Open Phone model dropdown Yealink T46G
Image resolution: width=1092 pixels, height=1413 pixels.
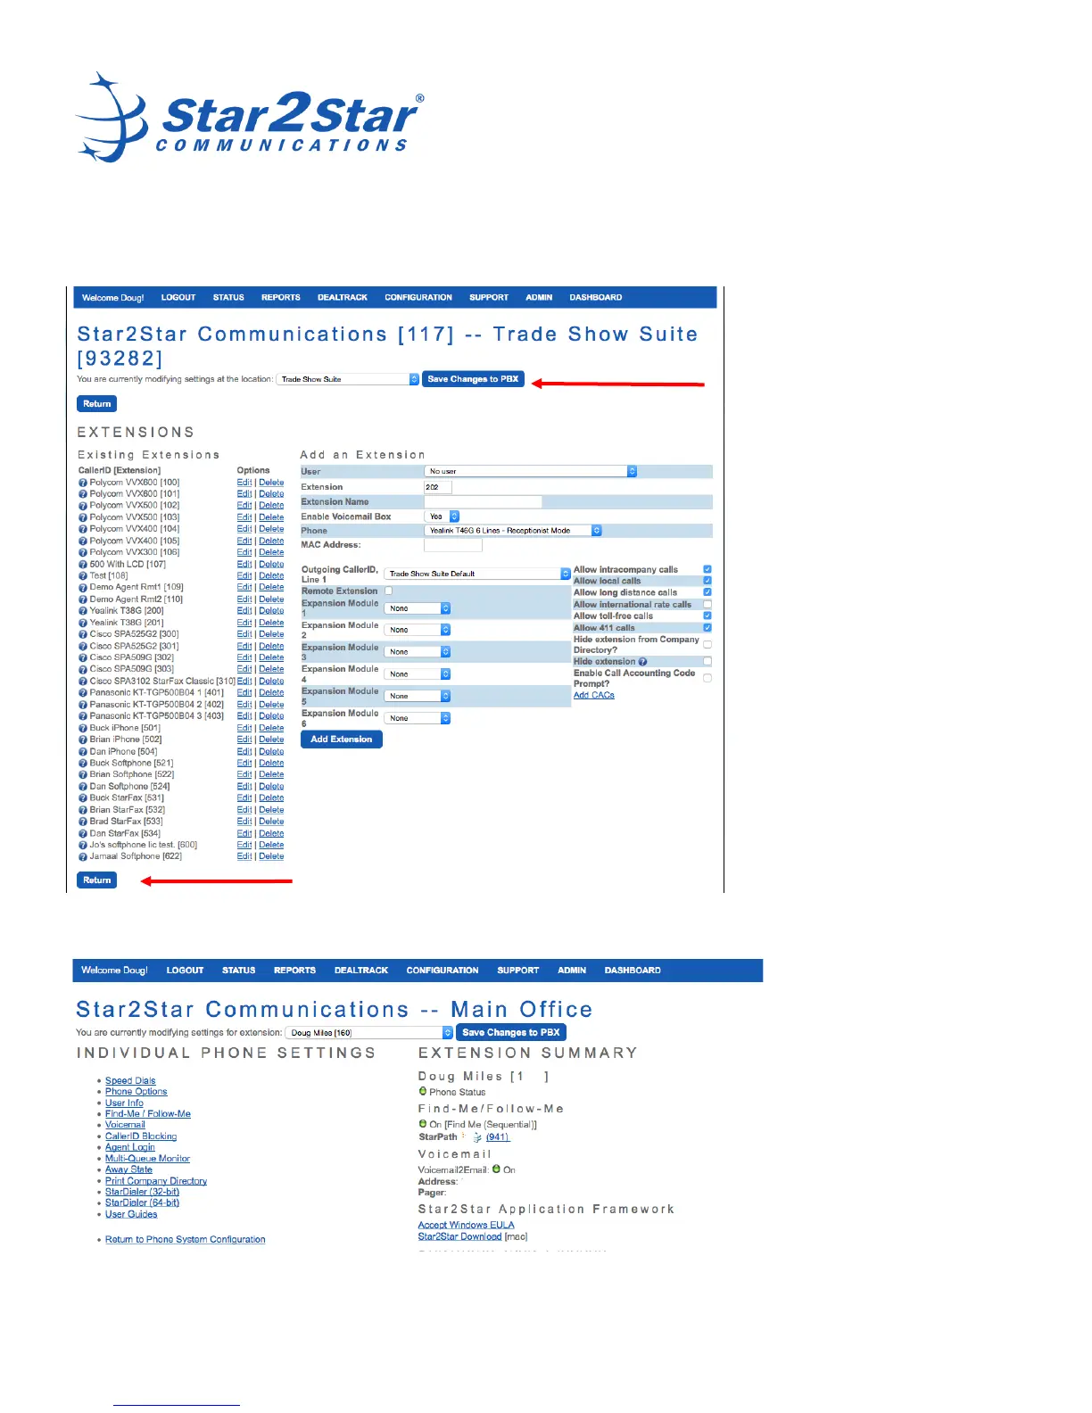(513, 531)
